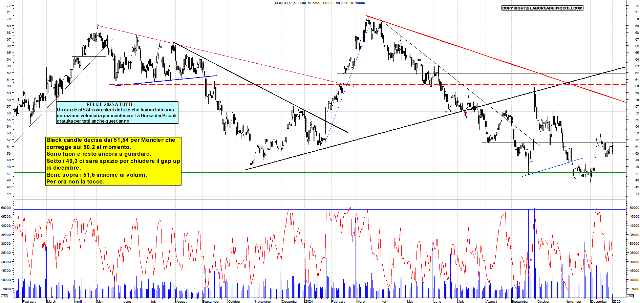Click 'Sono fuori e resto ancora a guardare.'

click(x=99, y=154)
